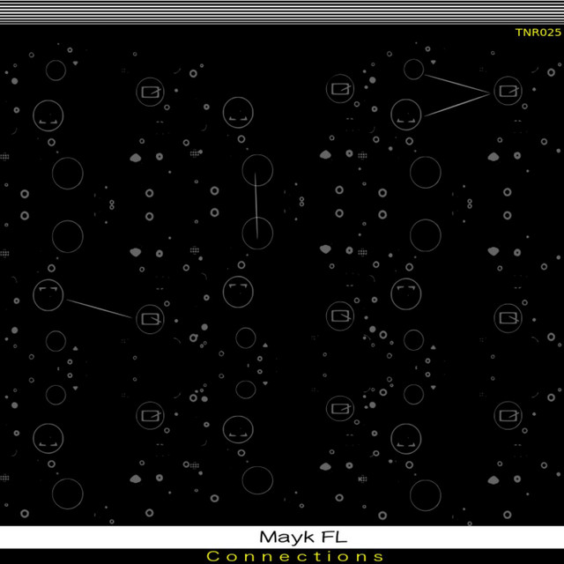
Task: Click the yellow Connections title text
Action: point(295,556)
